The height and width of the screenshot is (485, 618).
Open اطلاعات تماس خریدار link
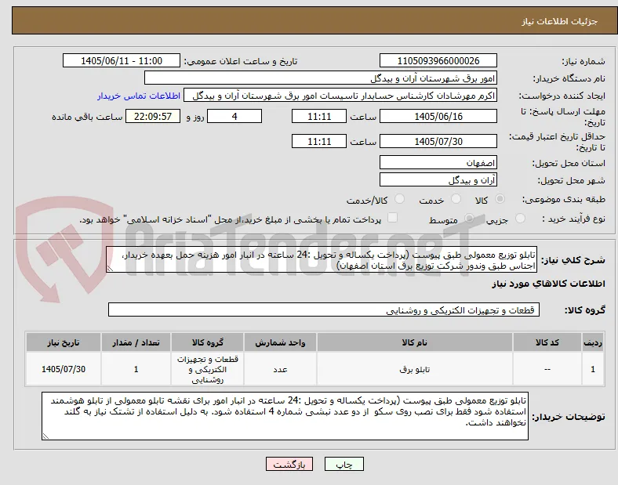point(139,96)
